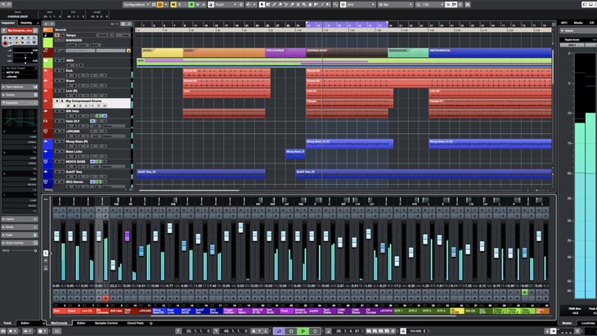
Task: Open the Configurations dropdown
Action: coord(137,5)
